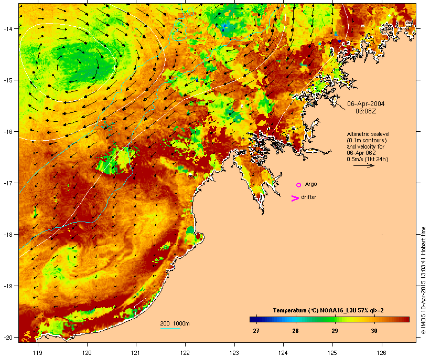Click the longitude axis label '121'
Screen dimensions: 430x357
[x=136, y=353]
